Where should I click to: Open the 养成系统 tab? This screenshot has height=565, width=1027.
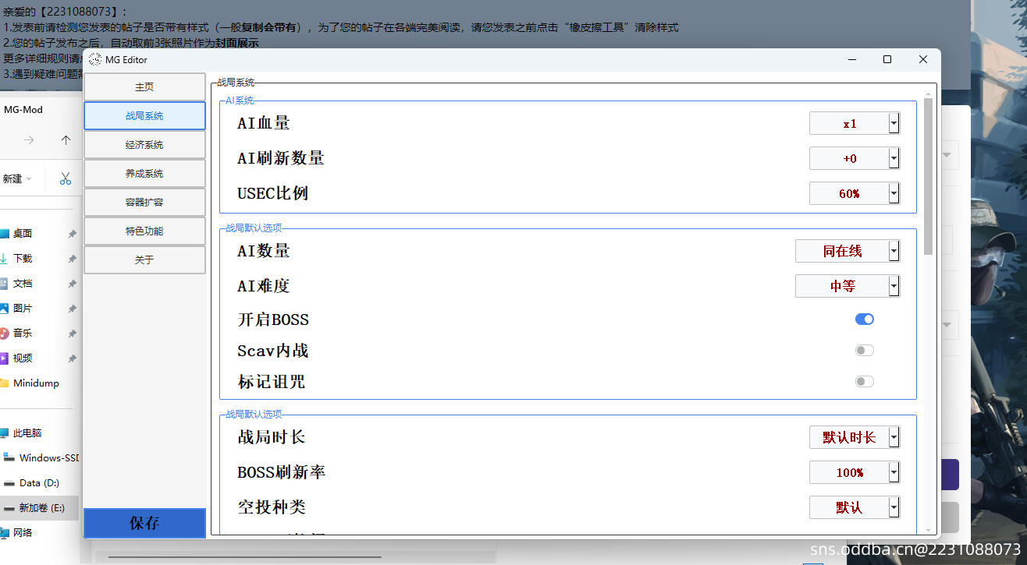click(x=144, y=173)
